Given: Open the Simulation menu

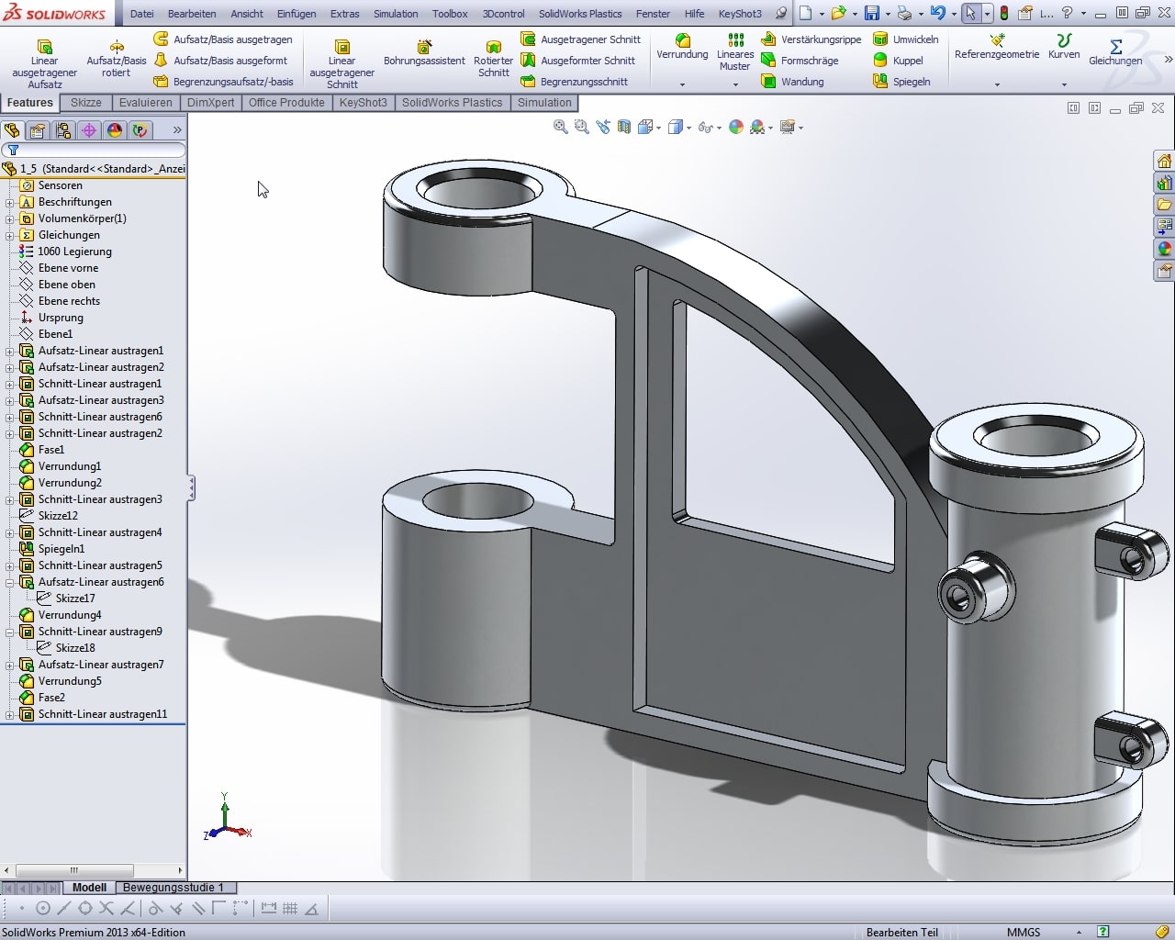Looking at the screenshot, I should (395, 14).
